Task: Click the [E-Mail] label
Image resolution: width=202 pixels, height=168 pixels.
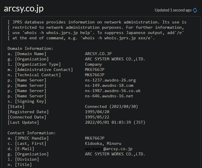Action: coord(24,149)
